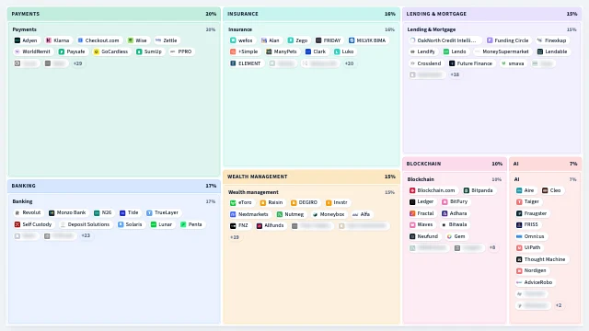The image size is (589, 331).
Task: Select the Checkout.com company chip
Action: pos(98,40)
